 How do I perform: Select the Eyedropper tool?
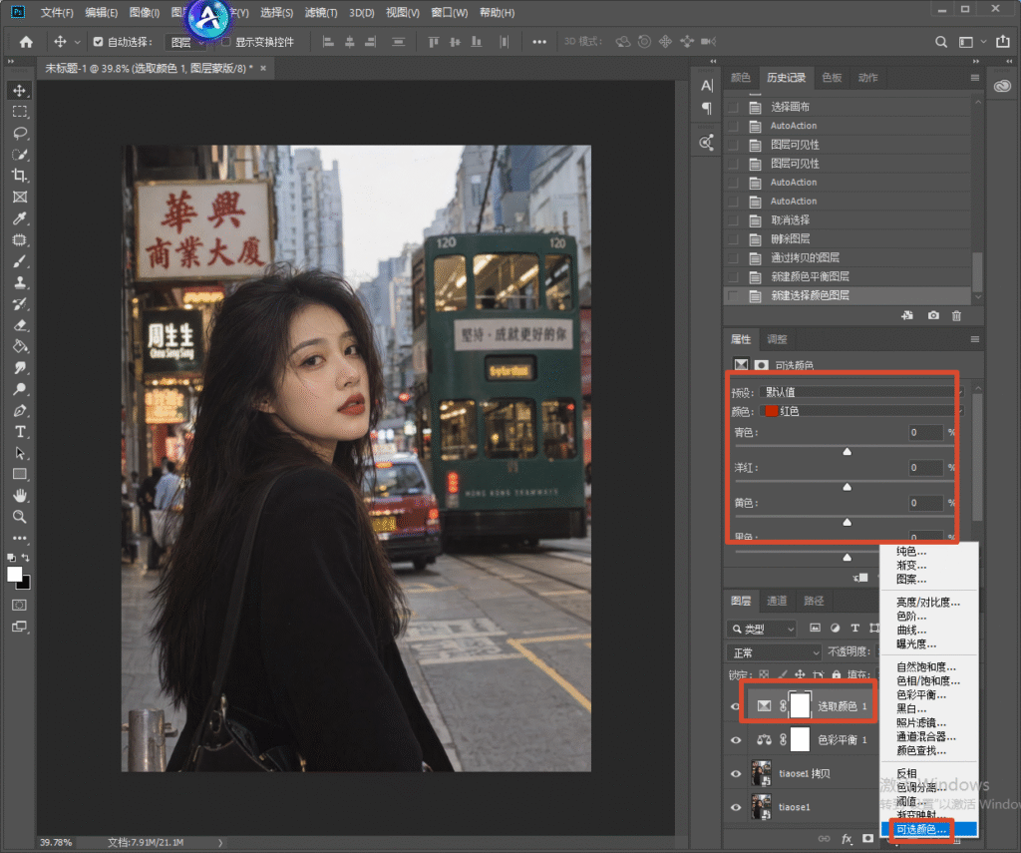point(20,218)
